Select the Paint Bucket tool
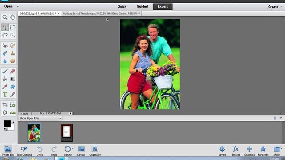Image resolution: width=285 pixels, height=160 pixels. click(x=5, y=79)
